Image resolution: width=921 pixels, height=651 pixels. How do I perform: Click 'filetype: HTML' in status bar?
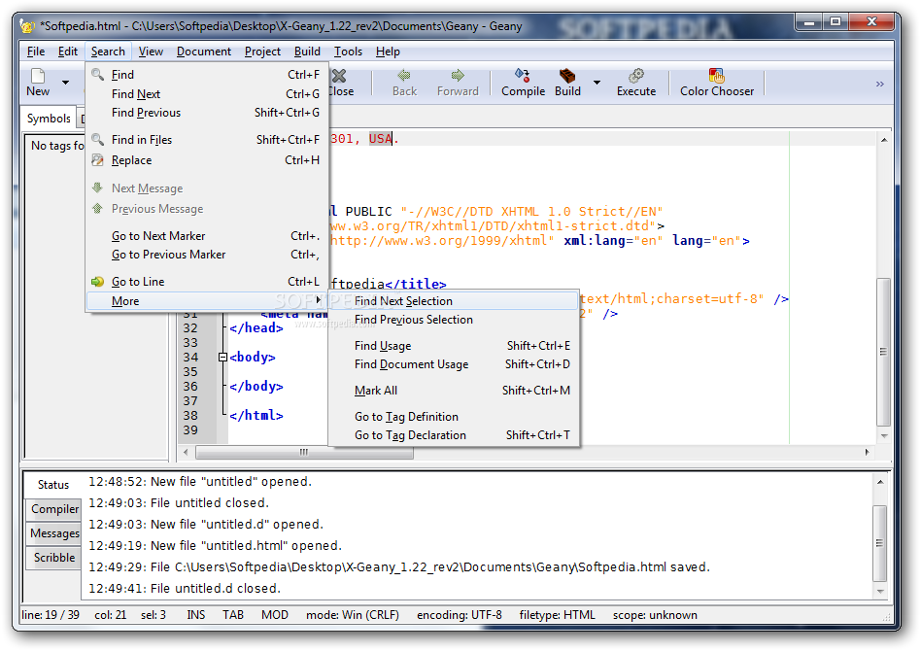pyautogui.click(x=557, y=615)
